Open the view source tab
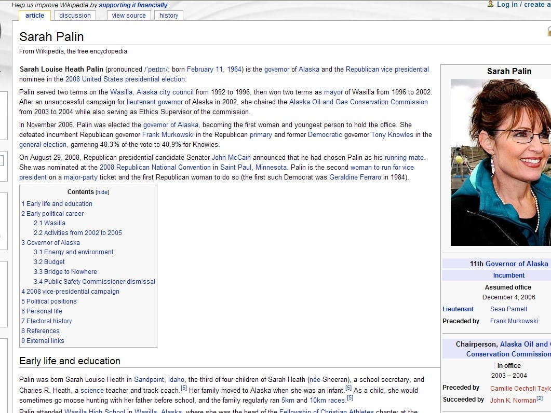 (x=129, y=16)
